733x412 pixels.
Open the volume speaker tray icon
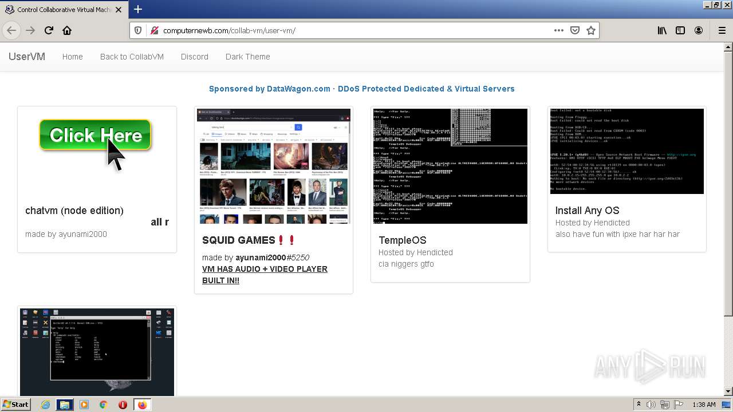651,405
